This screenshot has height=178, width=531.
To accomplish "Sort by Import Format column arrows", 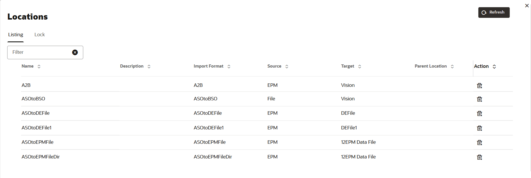I will click(x=229, y=66).
